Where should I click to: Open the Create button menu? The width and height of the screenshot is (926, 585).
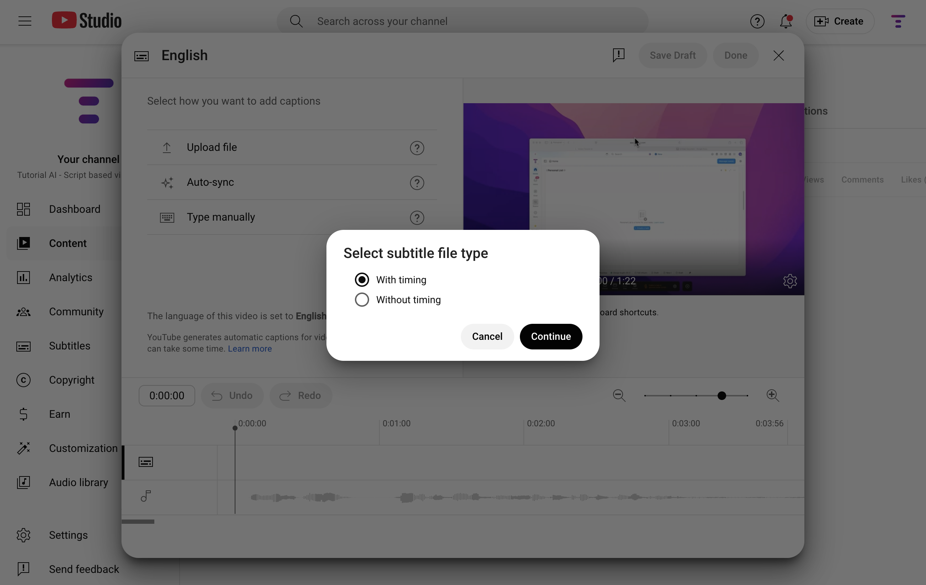[x=840, y=21]
